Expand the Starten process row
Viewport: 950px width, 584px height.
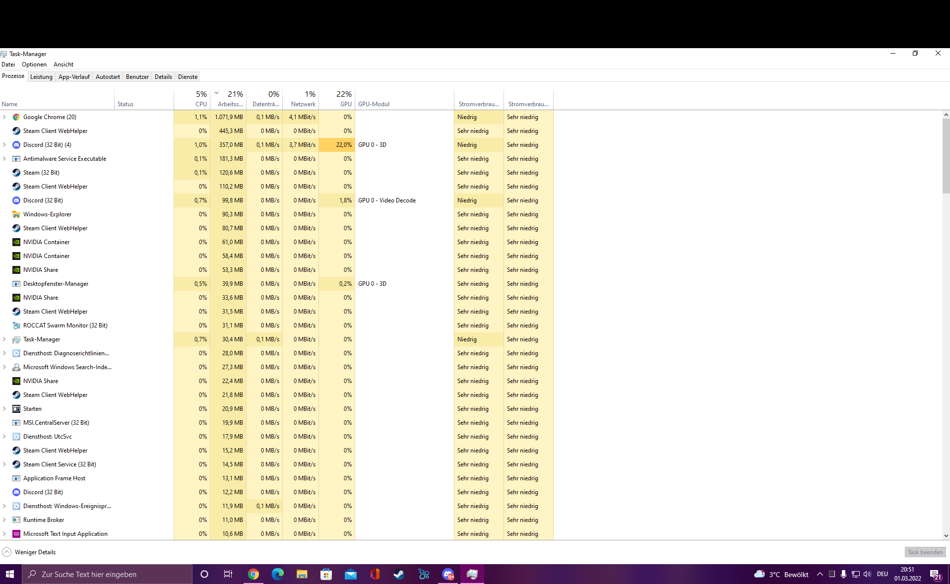[x=4, y=409]
